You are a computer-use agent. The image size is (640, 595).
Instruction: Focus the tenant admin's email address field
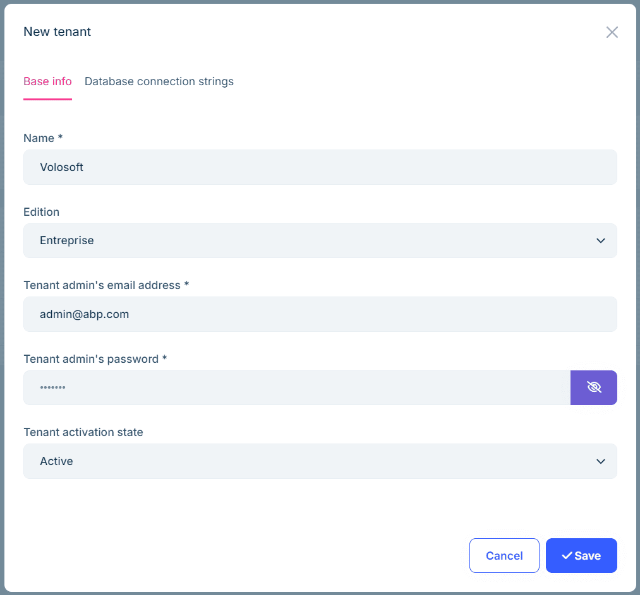click(x=320, y=314)
